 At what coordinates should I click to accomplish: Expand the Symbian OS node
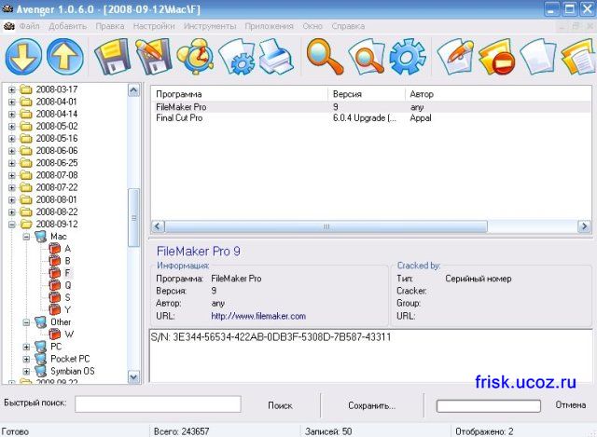pos(26,371)
